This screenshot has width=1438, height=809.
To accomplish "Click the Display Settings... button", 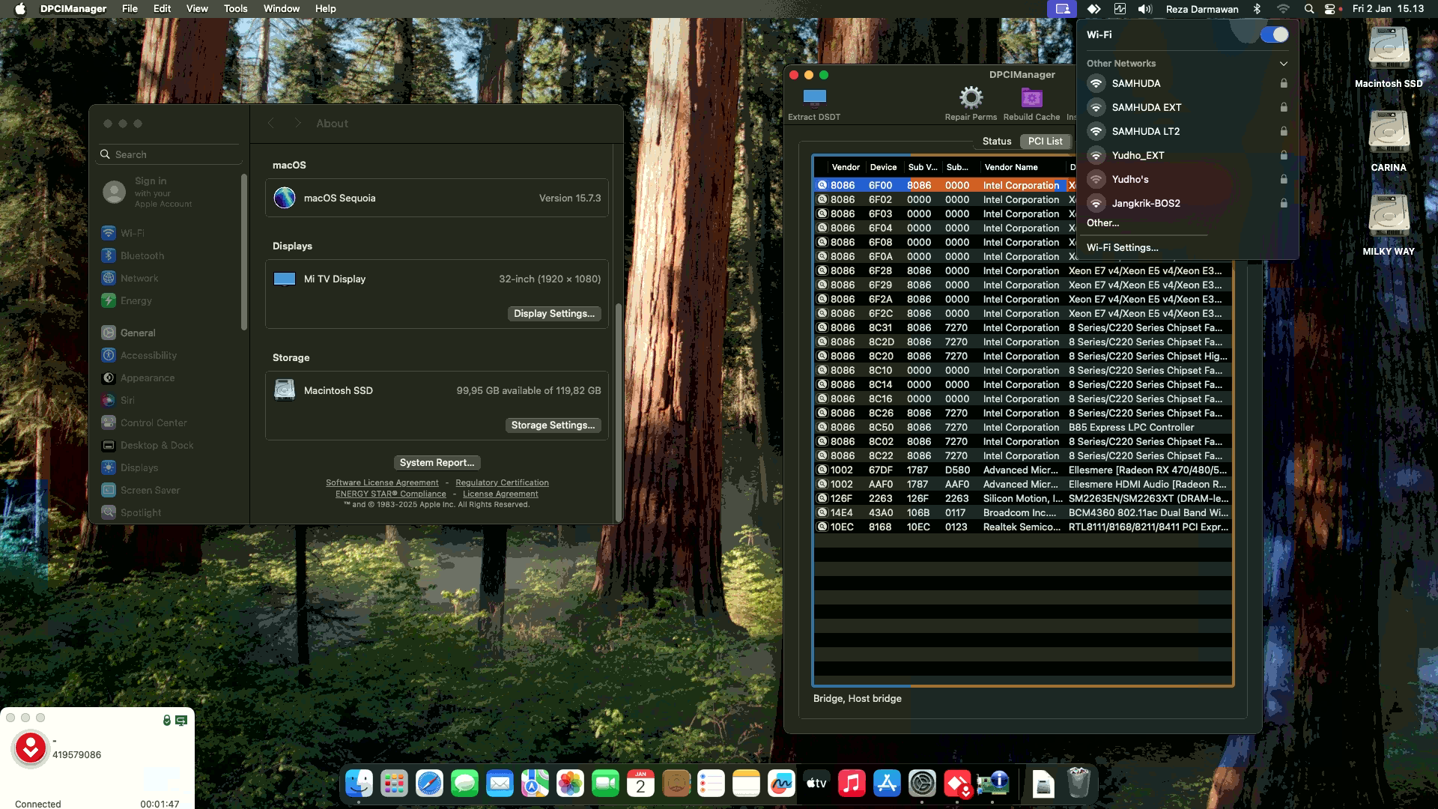I will [553, 314].
